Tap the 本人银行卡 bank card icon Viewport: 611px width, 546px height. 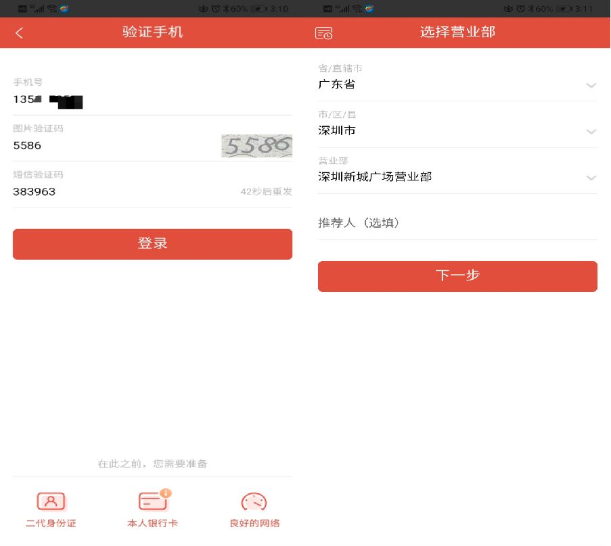[153, 501]
